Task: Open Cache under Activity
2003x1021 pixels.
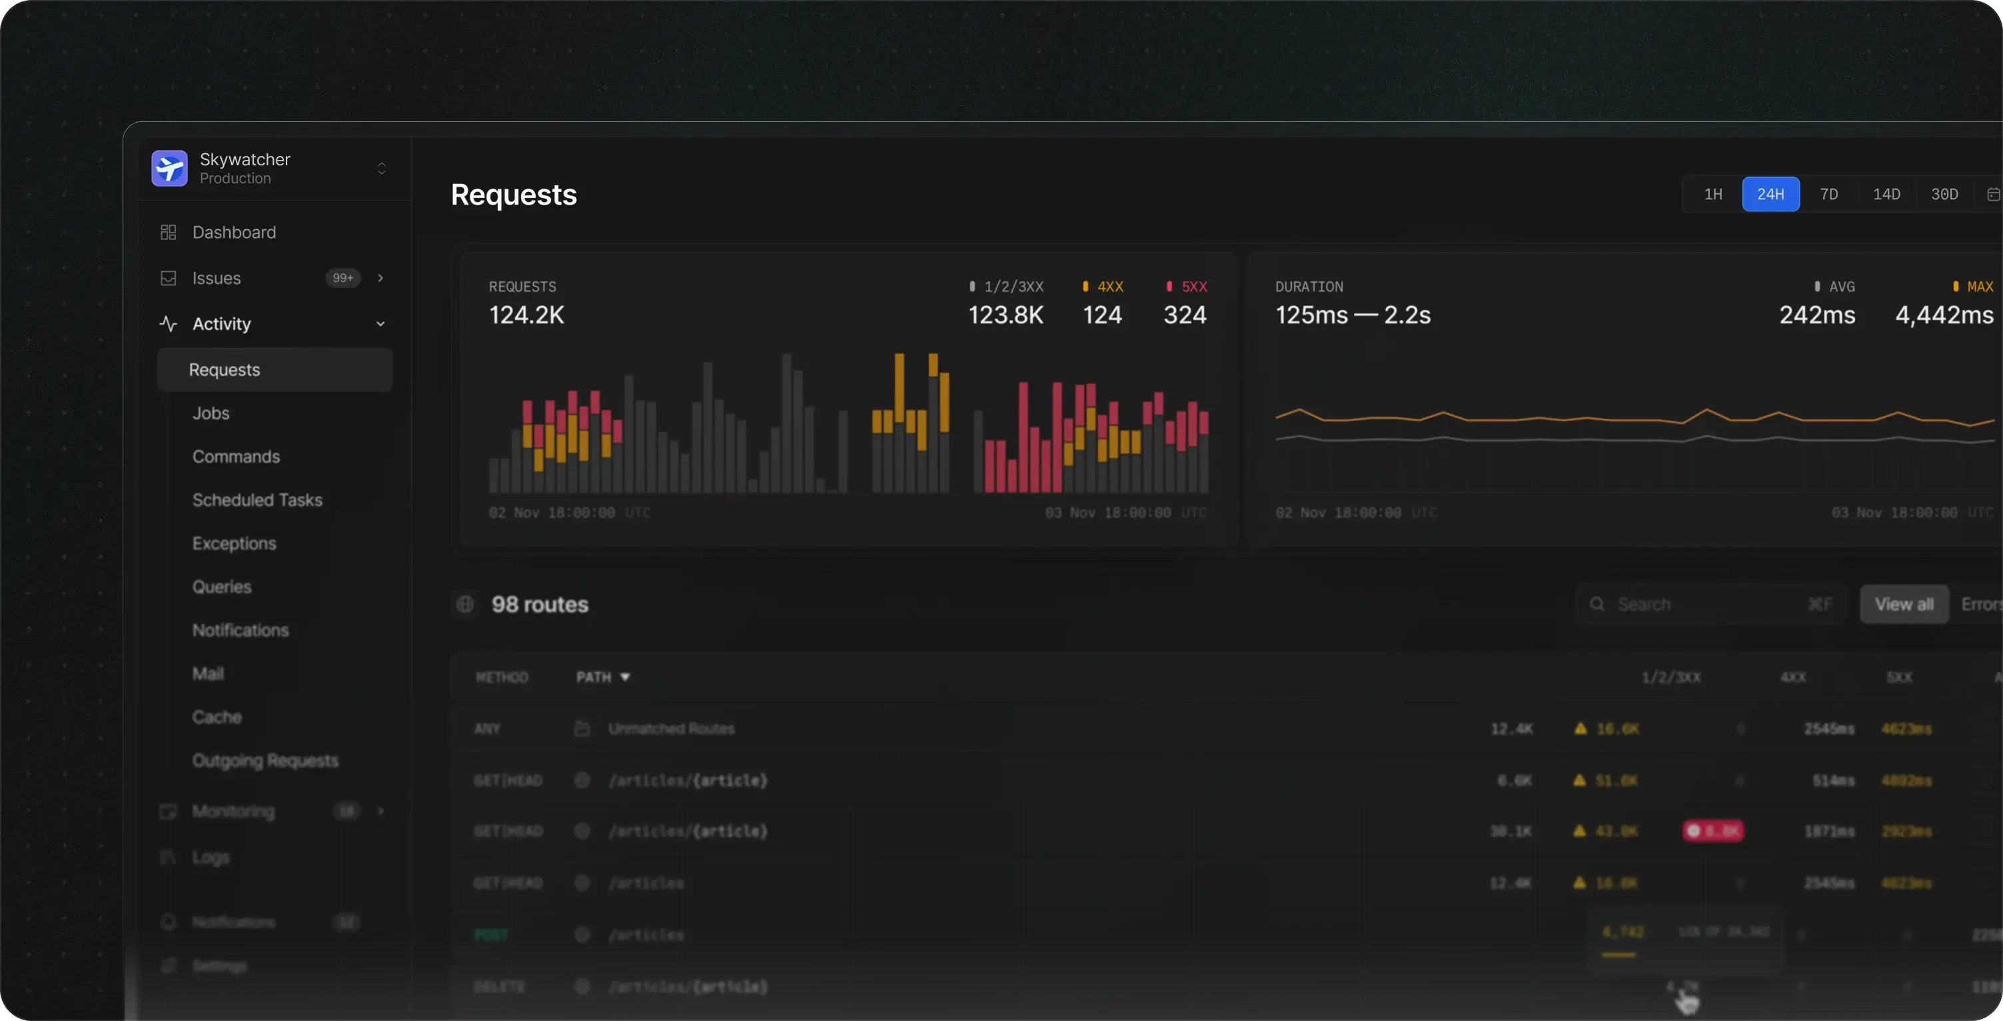Action: point(217,717)
